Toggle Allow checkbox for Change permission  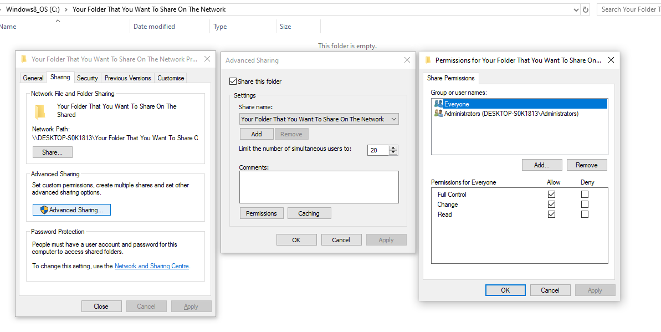click(x=551, y=204)
